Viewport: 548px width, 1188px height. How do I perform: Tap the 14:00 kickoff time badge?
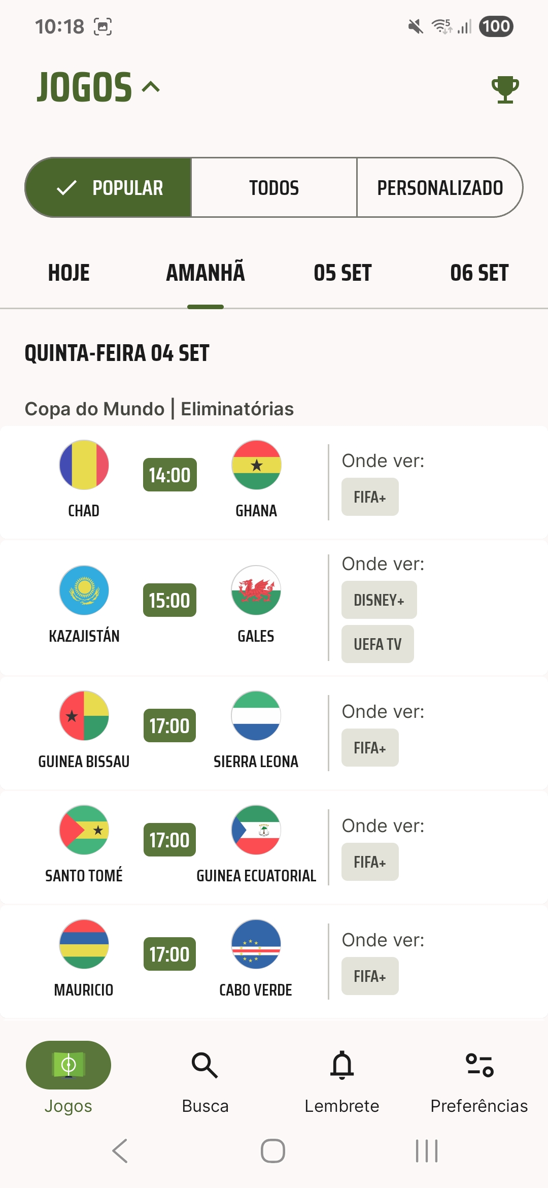click(170, 475)
